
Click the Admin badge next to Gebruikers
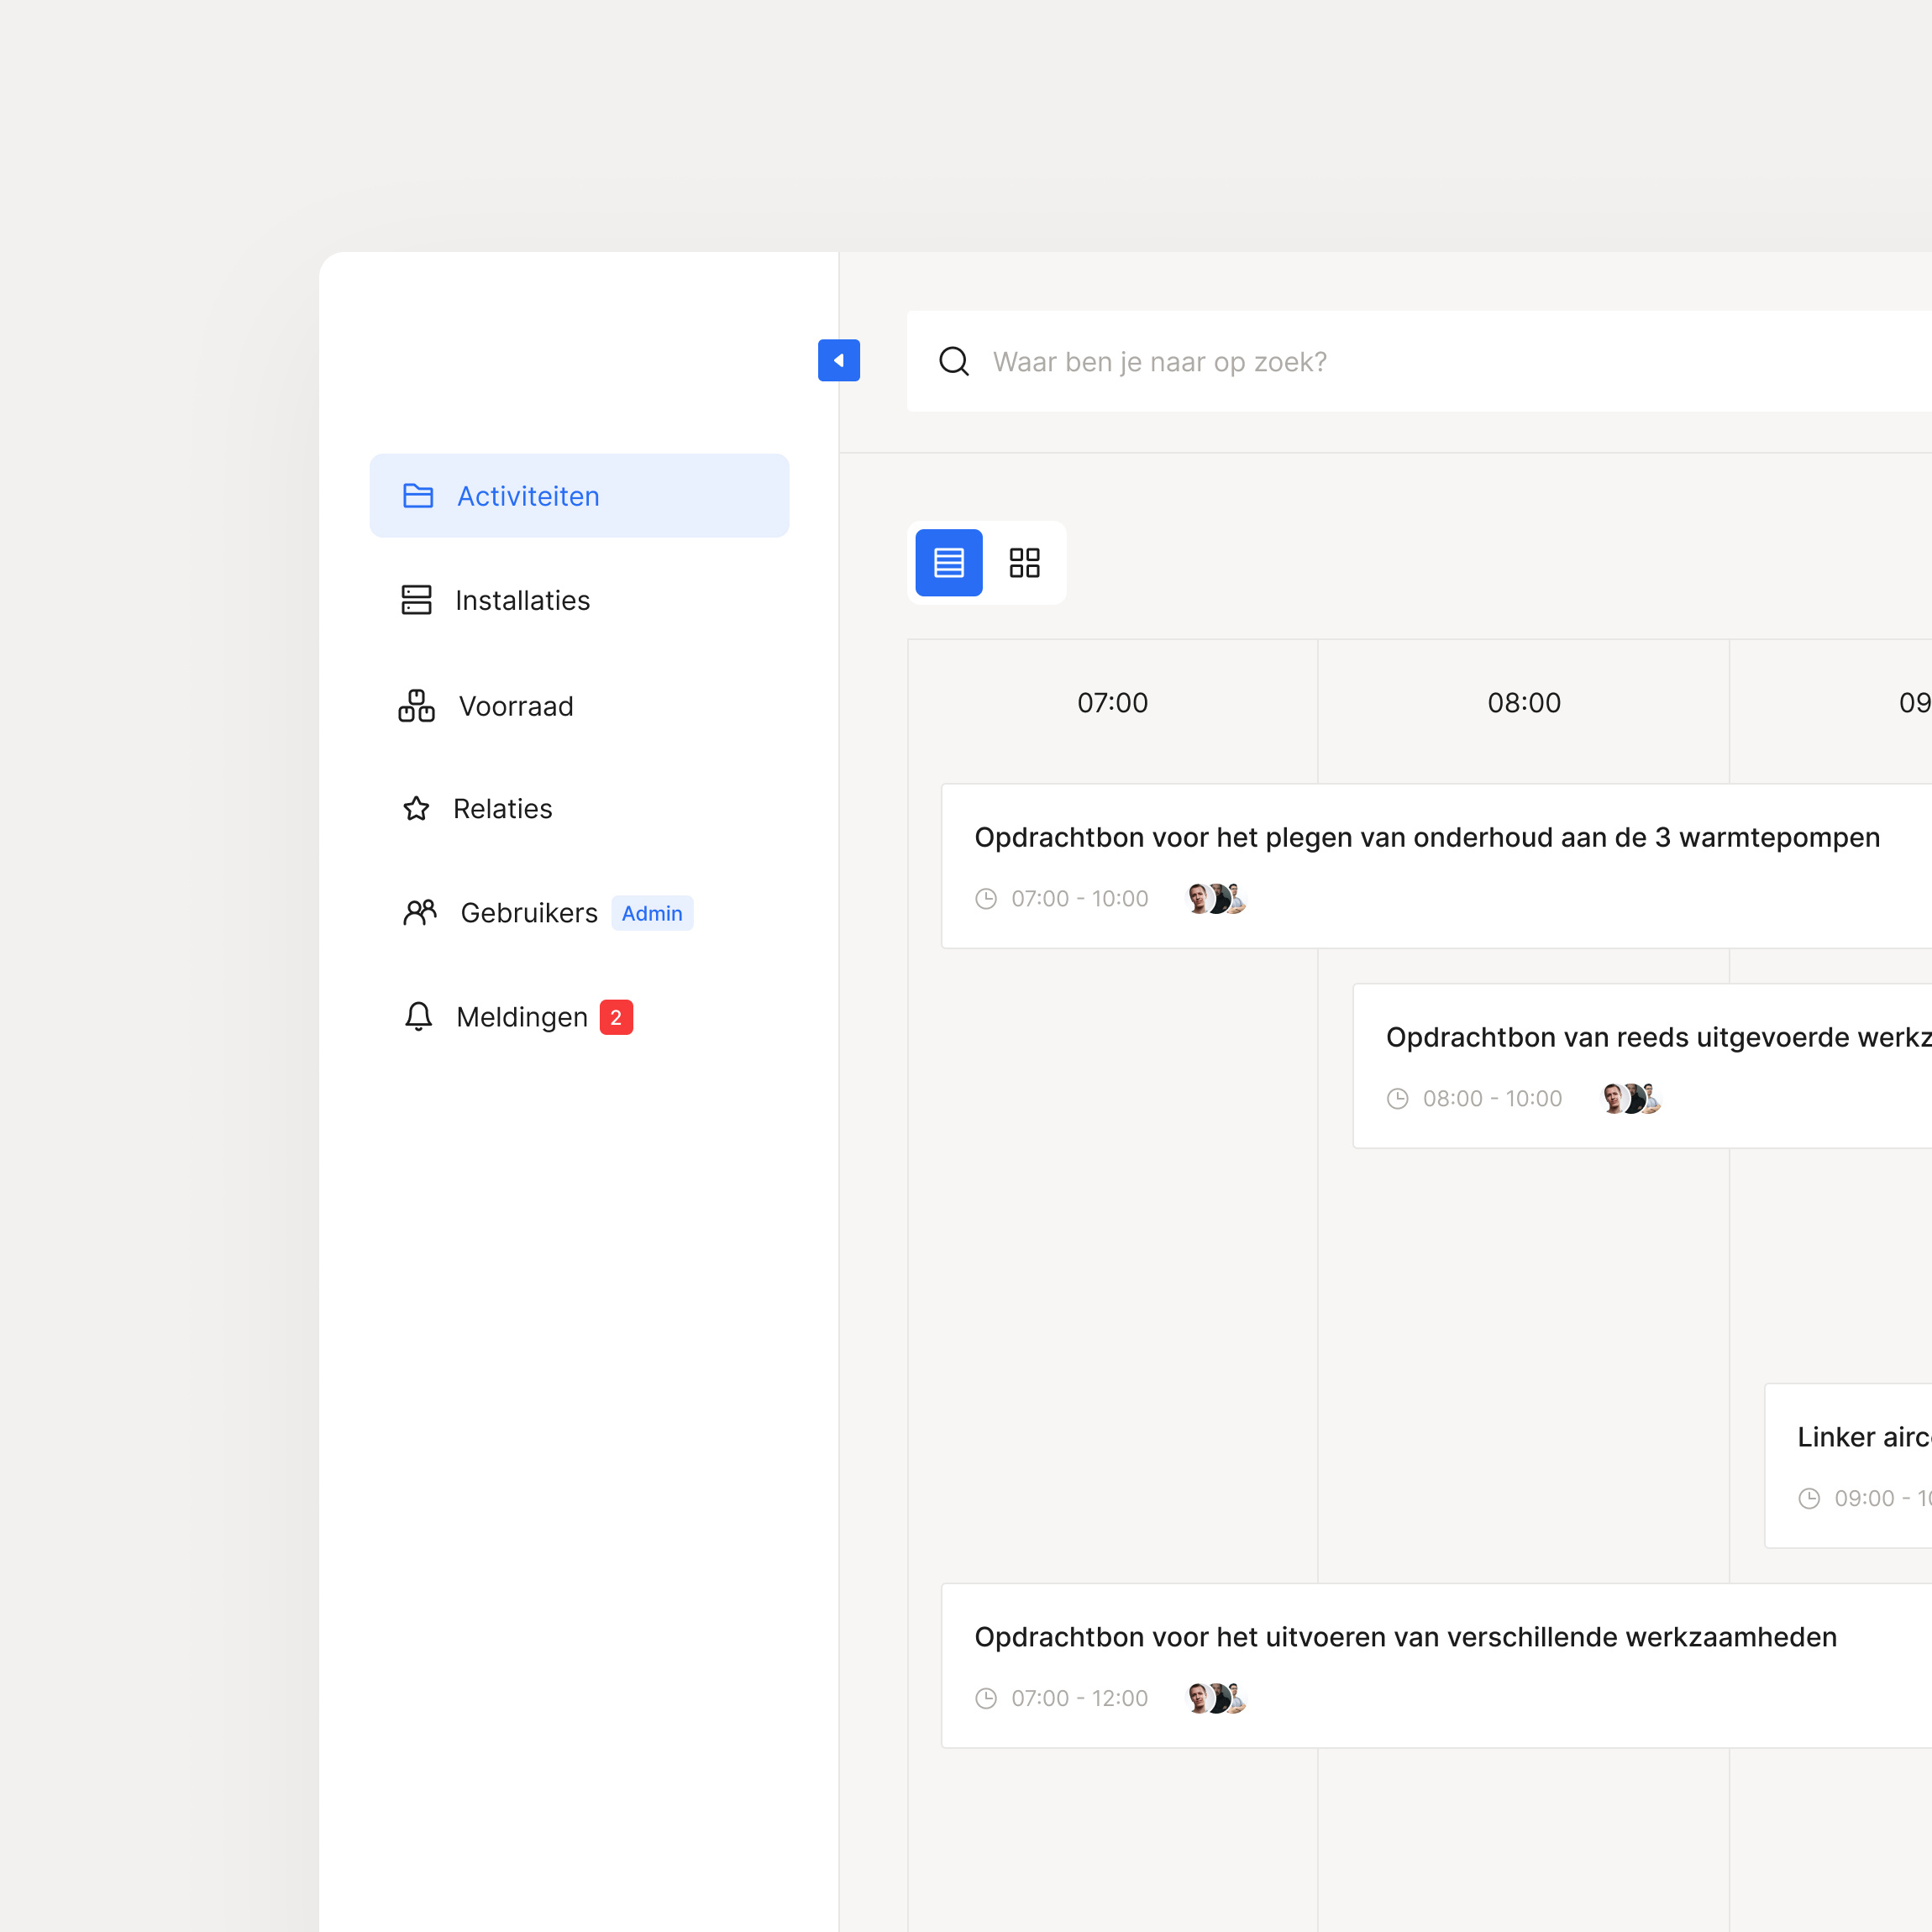[x=652, y=913]
